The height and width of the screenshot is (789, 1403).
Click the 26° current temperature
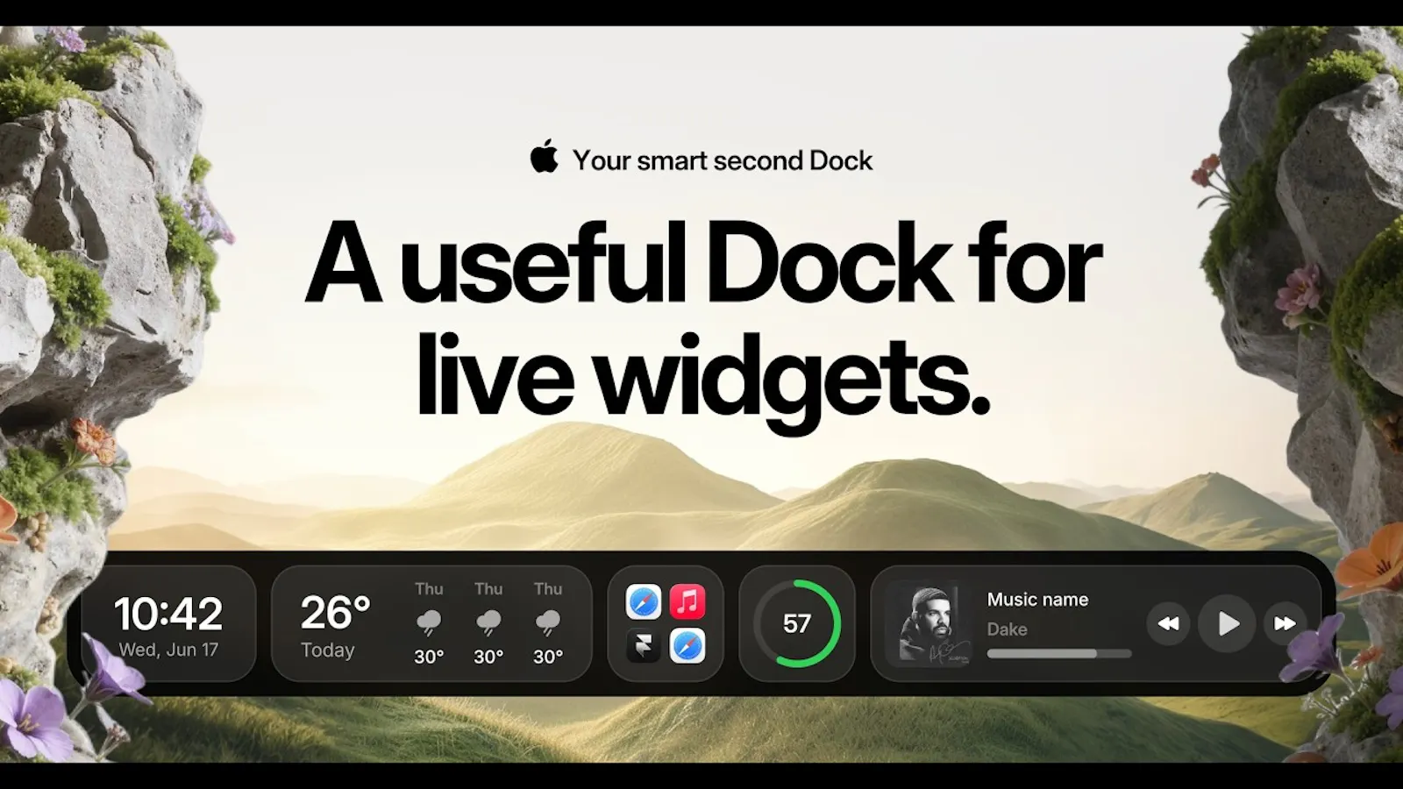[335, 613]
